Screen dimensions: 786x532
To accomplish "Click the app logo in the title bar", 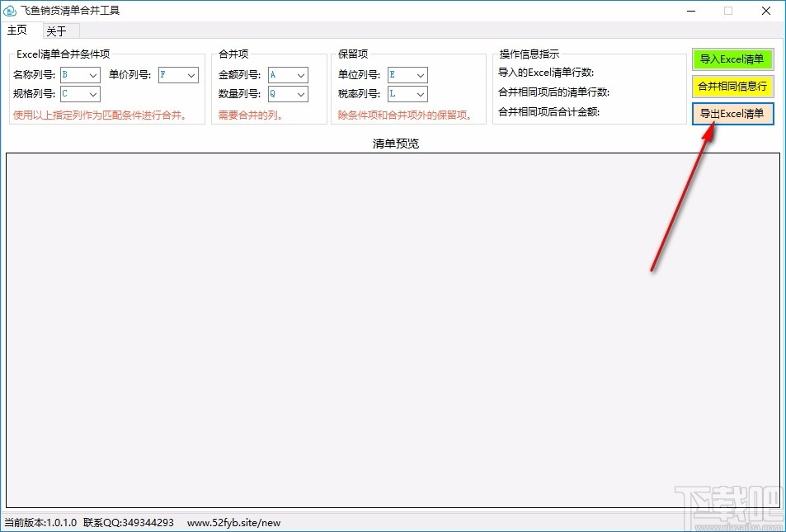I will coord(10,11).
